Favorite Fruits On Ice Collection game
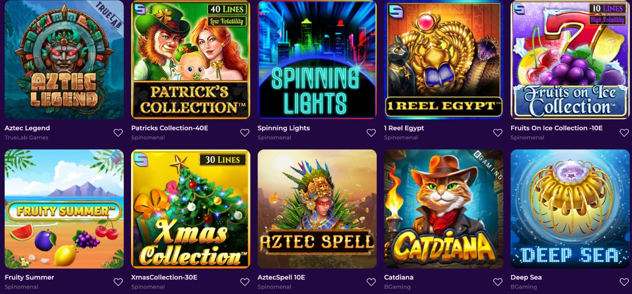 (624, 133)
